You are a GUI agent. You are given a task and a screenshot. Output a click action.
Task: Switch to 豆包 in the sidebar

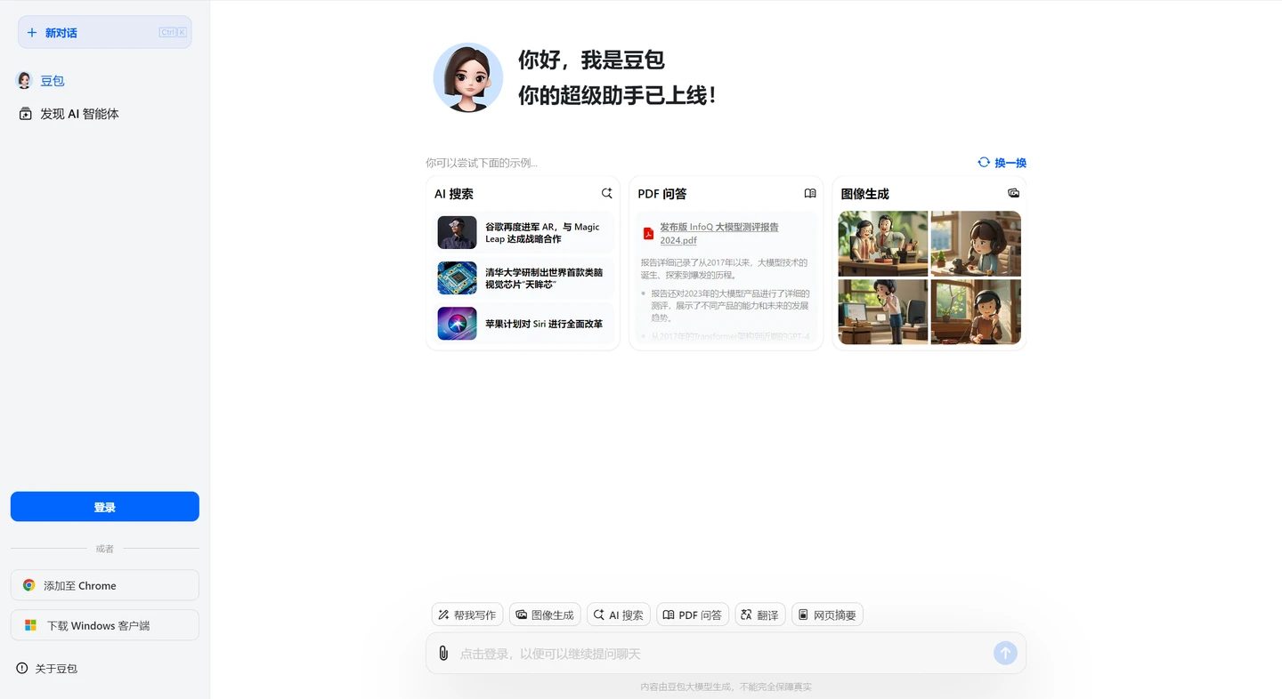pos(52,80)
